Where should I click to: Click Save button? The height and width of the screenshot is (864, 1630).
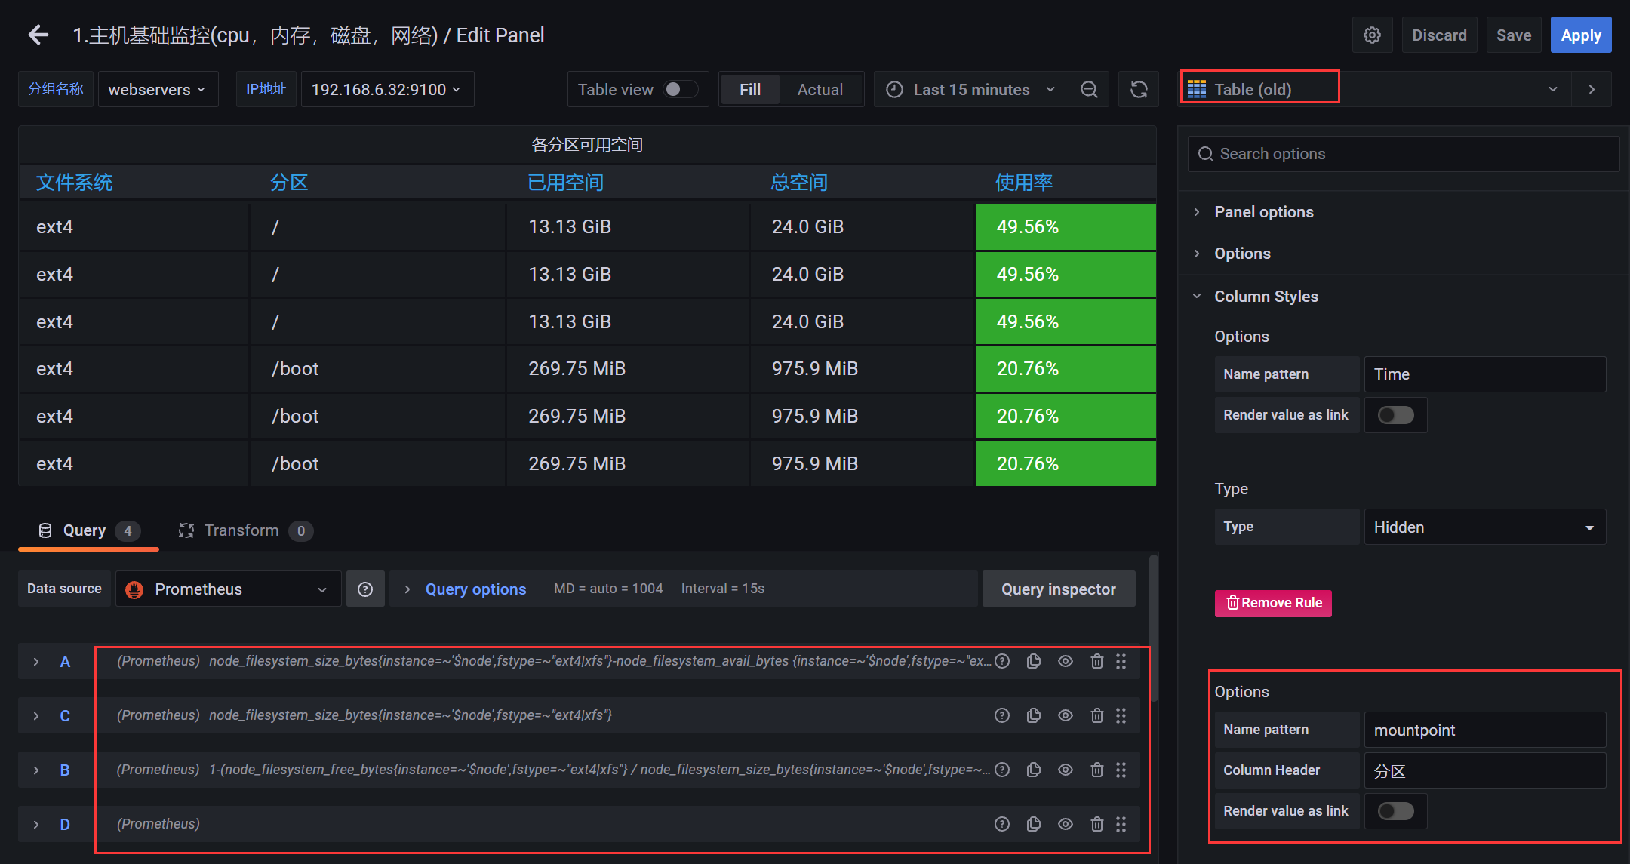[1514, 35]
